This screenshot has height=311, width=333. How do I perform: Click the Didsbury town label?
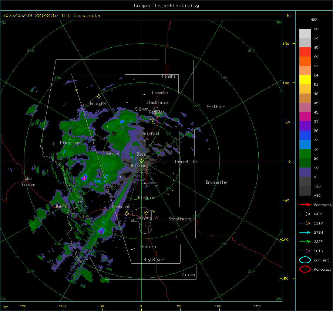click(x=139, y=166)
